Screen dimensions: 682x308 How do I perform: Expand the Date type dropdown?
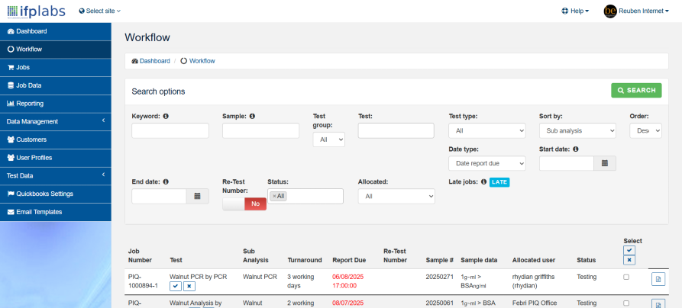(486, 163)
